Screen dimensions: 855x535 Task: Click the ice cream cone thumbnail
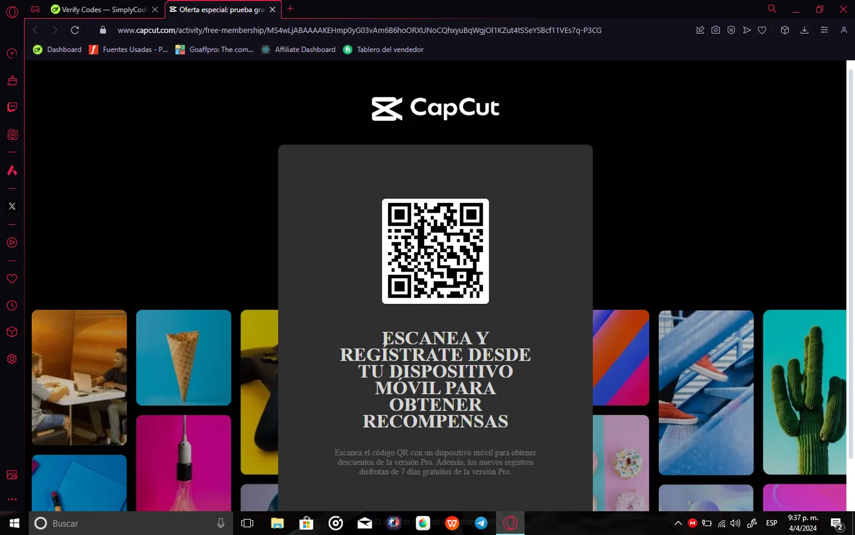coord(184,358)
